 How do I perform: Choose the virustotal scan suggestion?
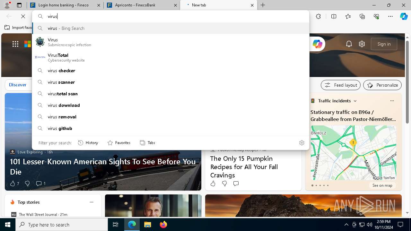point(171,94)
